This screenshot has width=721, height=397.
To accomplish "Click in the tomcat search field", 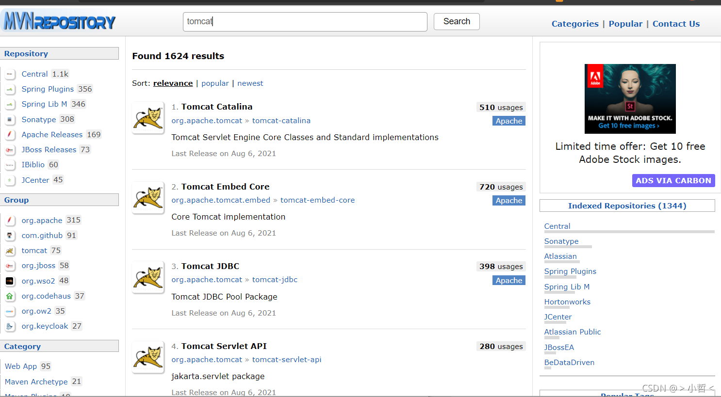I will [x=305, y=22].
